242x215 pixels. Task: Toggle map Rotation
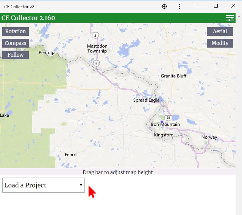(16, 31)
